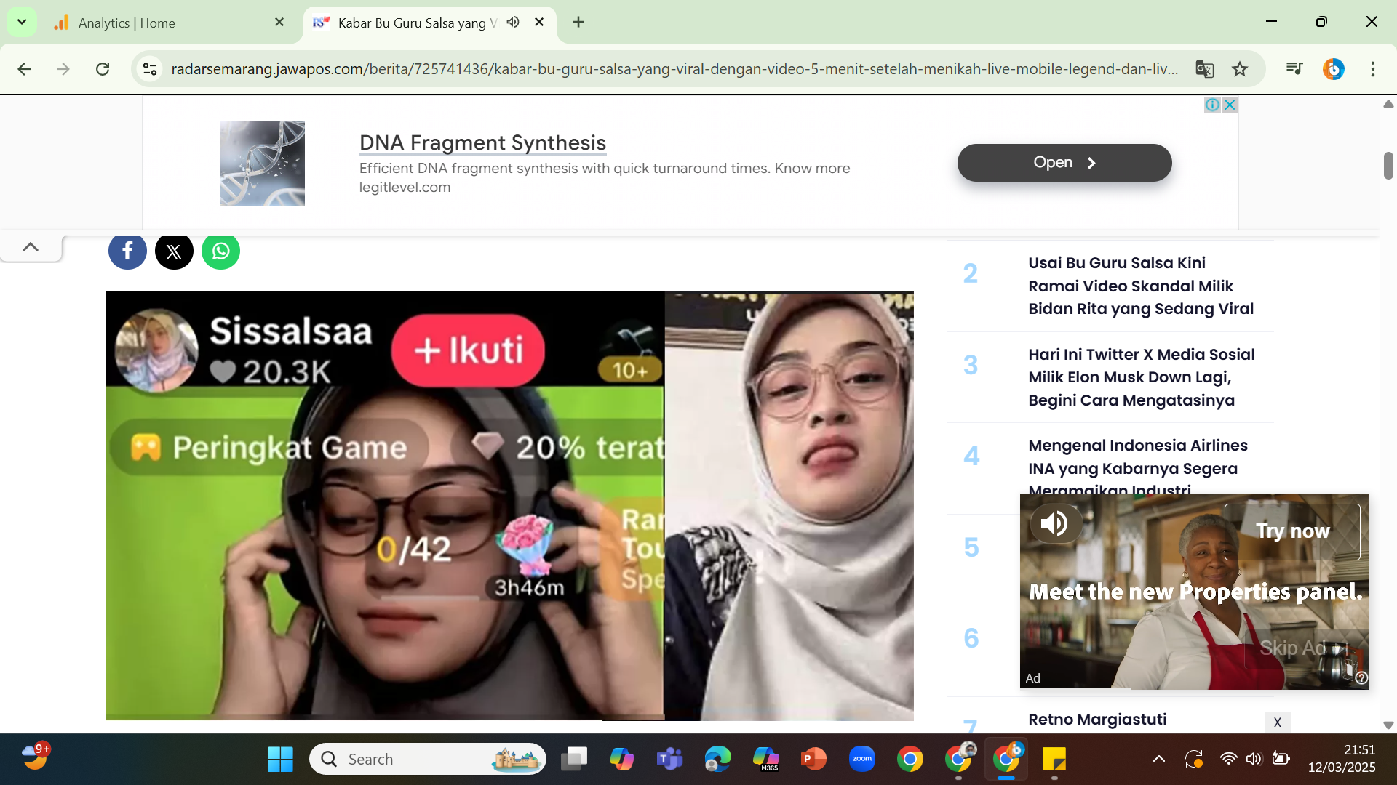
Task: Open Microsoft Edge from taskbar
Action: pyautogui.click(x=718, y=759)
